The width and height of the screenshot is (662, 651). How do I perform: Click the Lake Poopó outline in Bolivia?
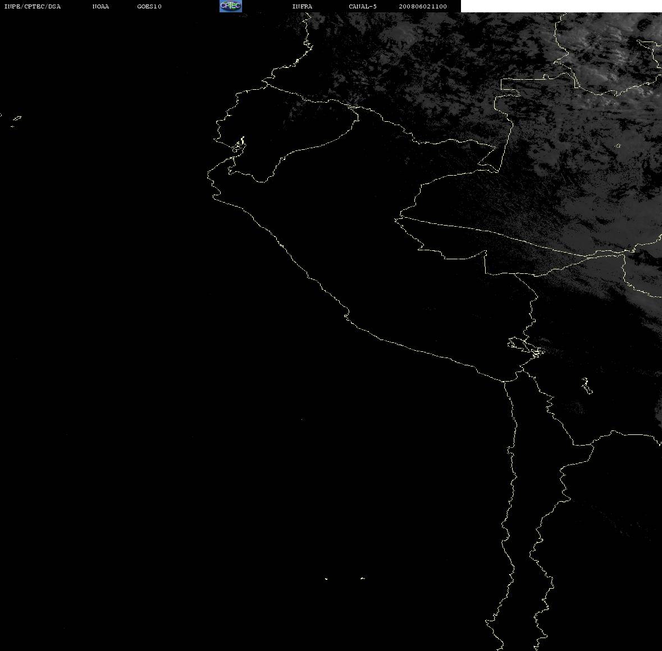click(x=586, y=386)
